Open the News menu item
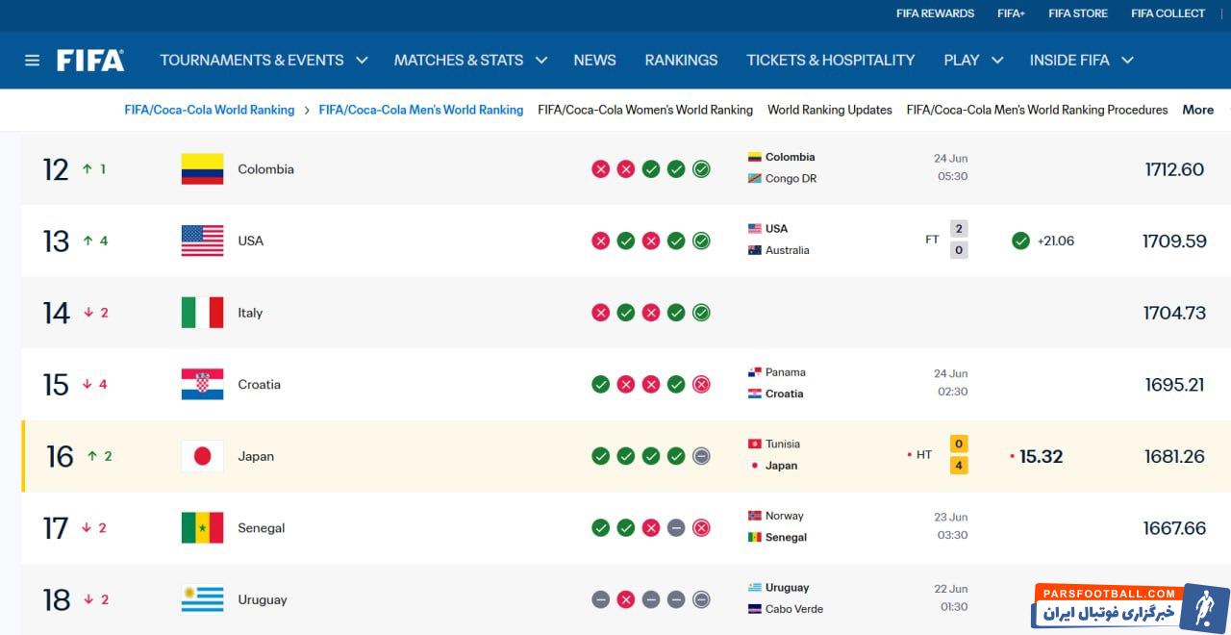Viewport: 1231px width, 635px height. pyautogui.click(x=594, y=60)
